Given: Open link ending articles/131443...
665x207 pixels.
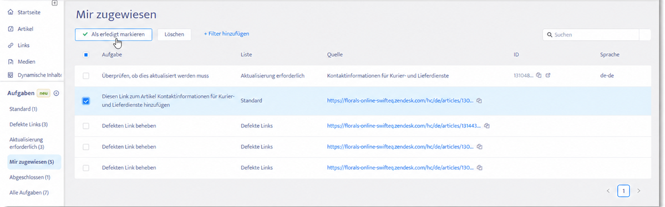Looking at the screenshot, I should 404,126.
